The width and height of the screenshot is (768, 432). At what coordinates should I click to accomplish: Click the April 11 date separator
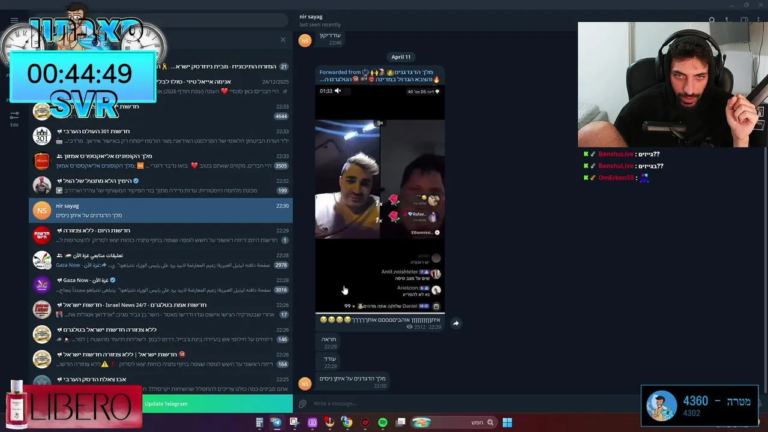[401, 57]
